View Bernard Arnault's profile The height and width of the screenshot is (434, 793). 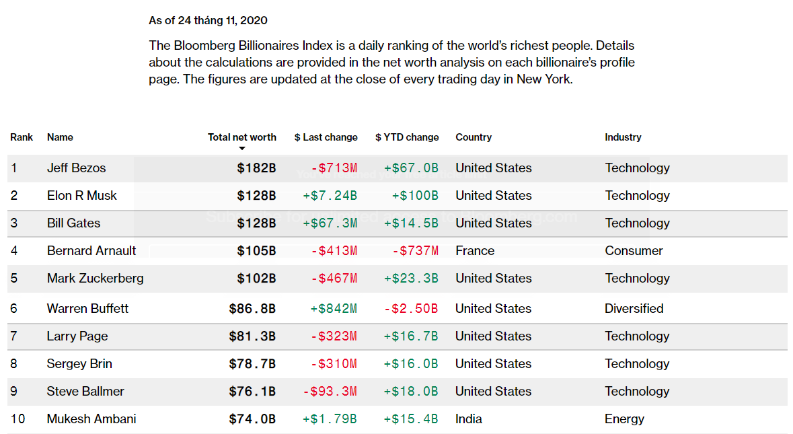pyautogui.click(x=91, y=251)
